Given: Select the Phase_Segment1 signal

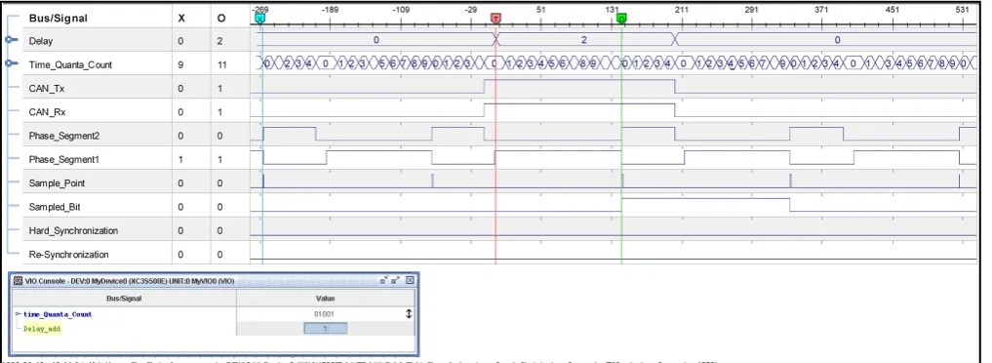Looking at the screenshot, I should click(64, 159).
